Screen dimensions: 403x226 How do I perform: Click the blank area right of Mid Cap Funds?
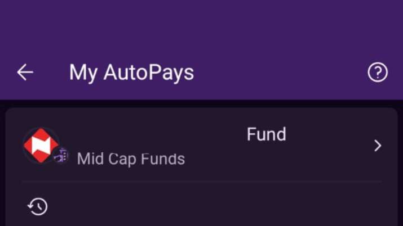tap(271, 159)
